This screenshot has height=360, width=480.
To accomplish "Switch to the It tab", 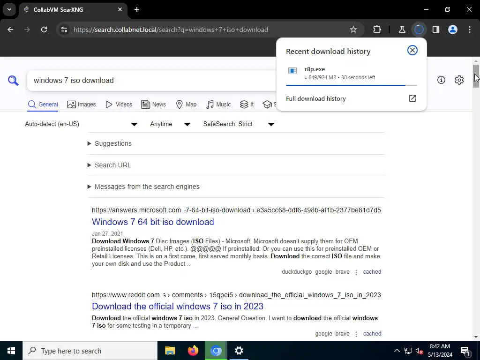I will [x=247, y=105].
